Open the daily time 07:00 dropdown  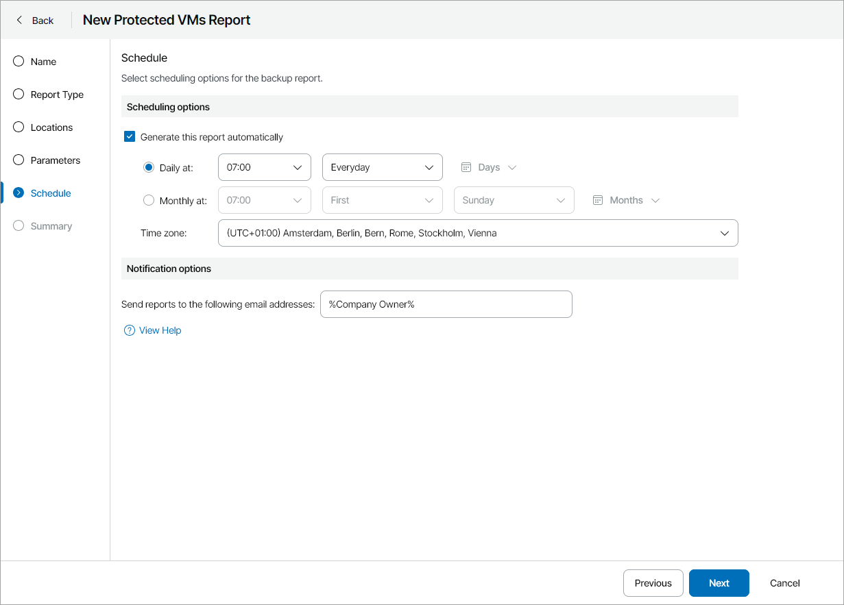(264, 167)
